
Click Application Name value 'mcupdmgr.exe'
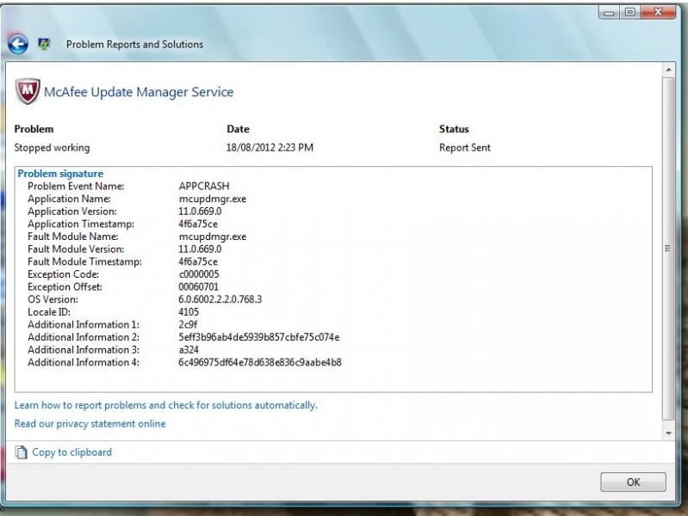point(213,199)
